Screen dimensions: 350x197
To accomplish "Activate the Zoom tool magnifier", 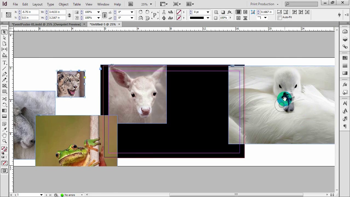I will [4, 141].
